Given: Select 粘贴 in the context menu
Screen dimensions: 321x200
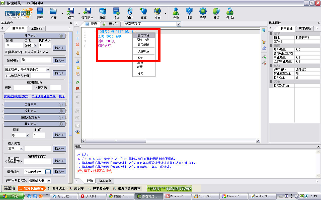Looking at the screenshot, I should pyautogui.click(x=144, y=67).
